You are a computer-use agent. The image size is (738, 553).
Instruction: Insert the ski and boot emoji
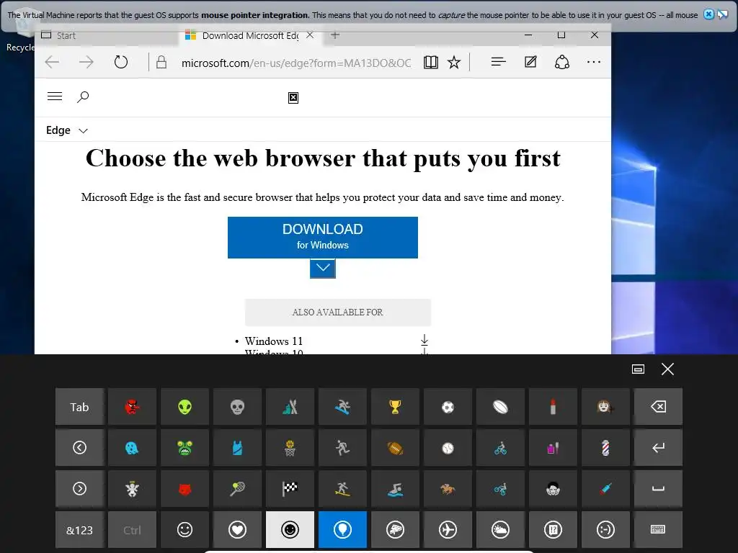[290, 407]
